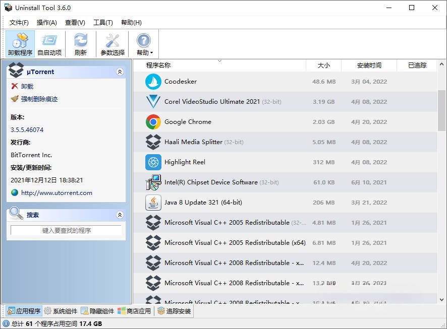This screenshot has height=329, width=447.
Task: Click the 帮助 help toolbar icon
Action: click(143, 41)
